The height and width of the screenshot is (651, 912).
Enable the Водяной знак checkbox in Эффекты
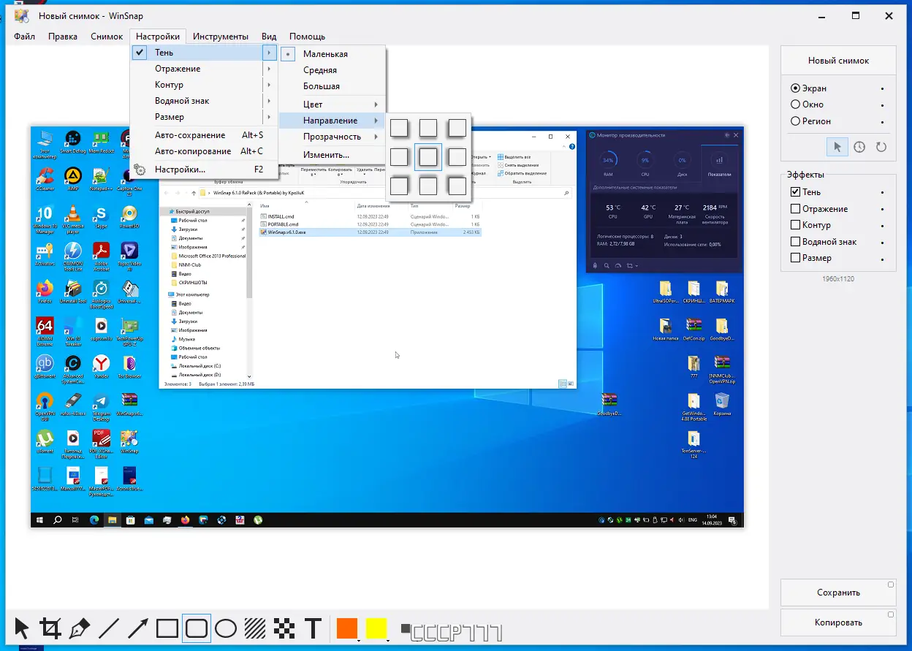(795, 242)
